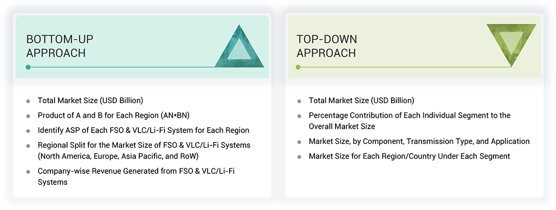Image resolution: width=556 pixels, height=210 pixels.
Task: Click the bullet beside Identify ASP line
Action: 29,131
